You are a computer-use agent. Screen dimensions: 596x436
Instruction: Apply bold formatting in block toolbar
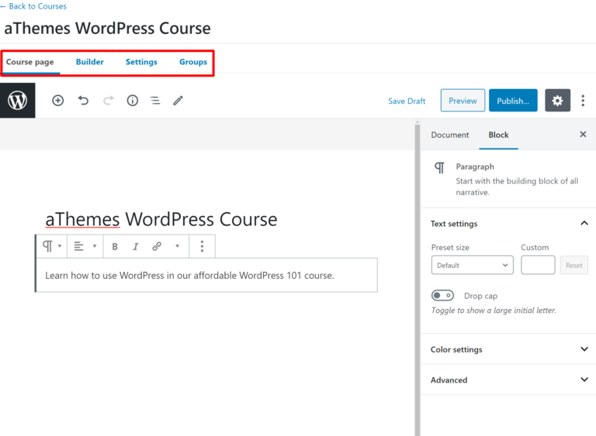coord(115,246)
